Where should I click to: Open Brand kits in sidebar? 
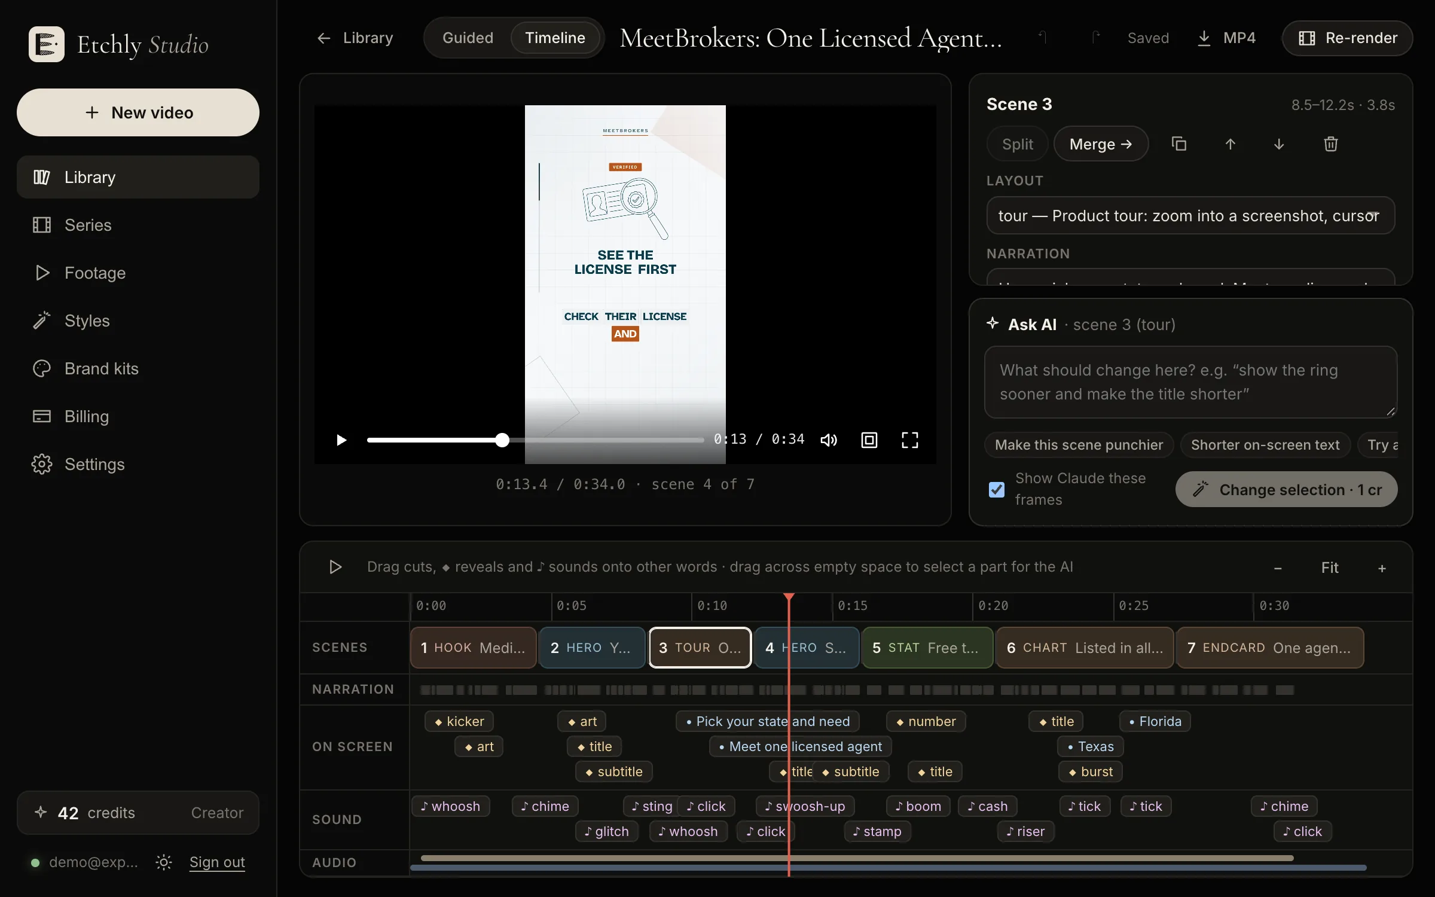pos(138,368)
